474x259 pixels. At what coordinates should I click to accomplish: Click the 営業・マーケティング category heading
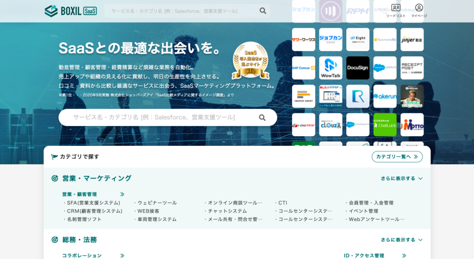pyautogui.click(x=97, y=179)
